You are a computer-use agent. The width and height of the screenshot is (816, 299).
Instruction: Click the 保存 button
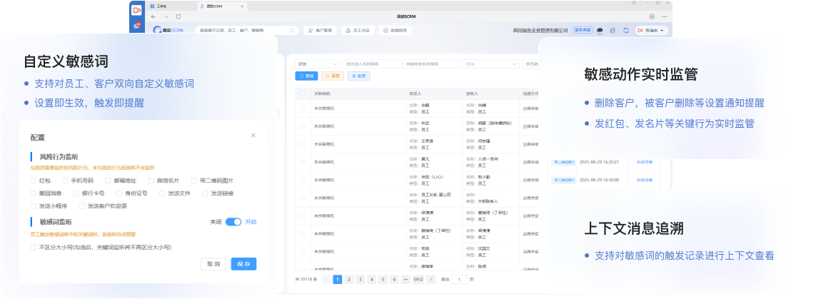click(x=243, y=264)
